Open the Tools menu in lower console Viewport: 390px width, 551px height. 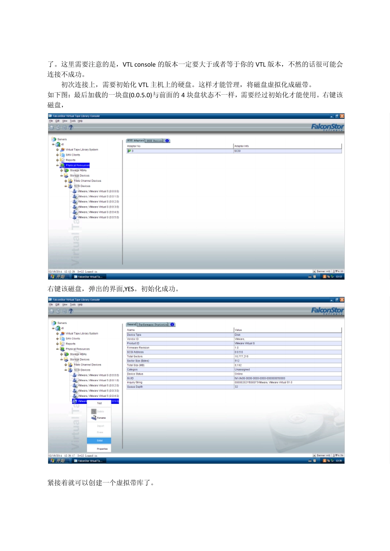(73, 305)
